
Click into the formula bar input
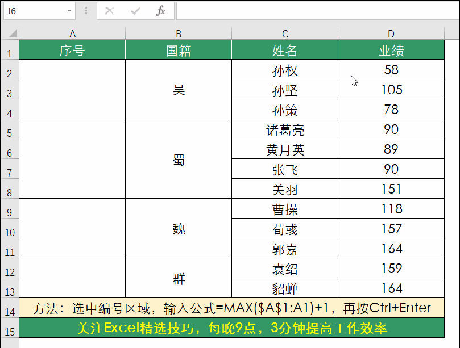coord(318,11)
